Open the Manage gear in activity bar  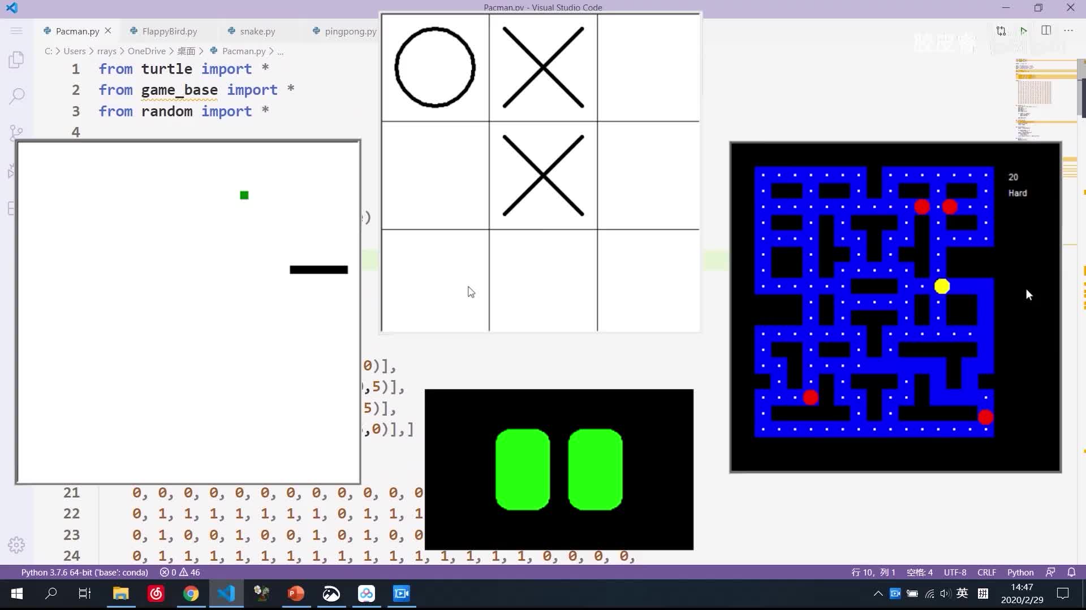pos(16,545)
